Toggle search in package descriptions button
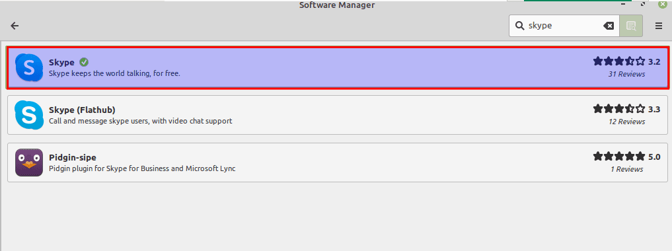 (x=631, y=26)
